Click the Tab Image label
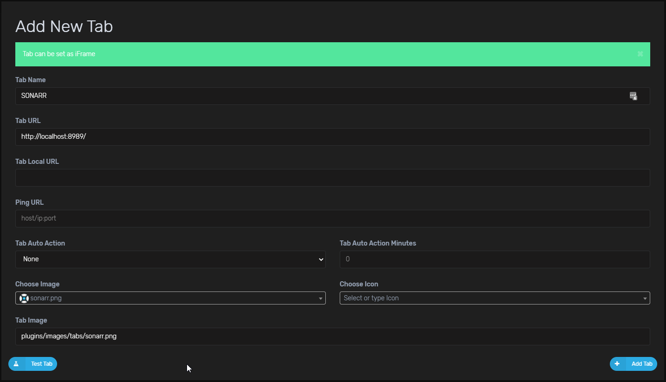 (x=31, y=320)
